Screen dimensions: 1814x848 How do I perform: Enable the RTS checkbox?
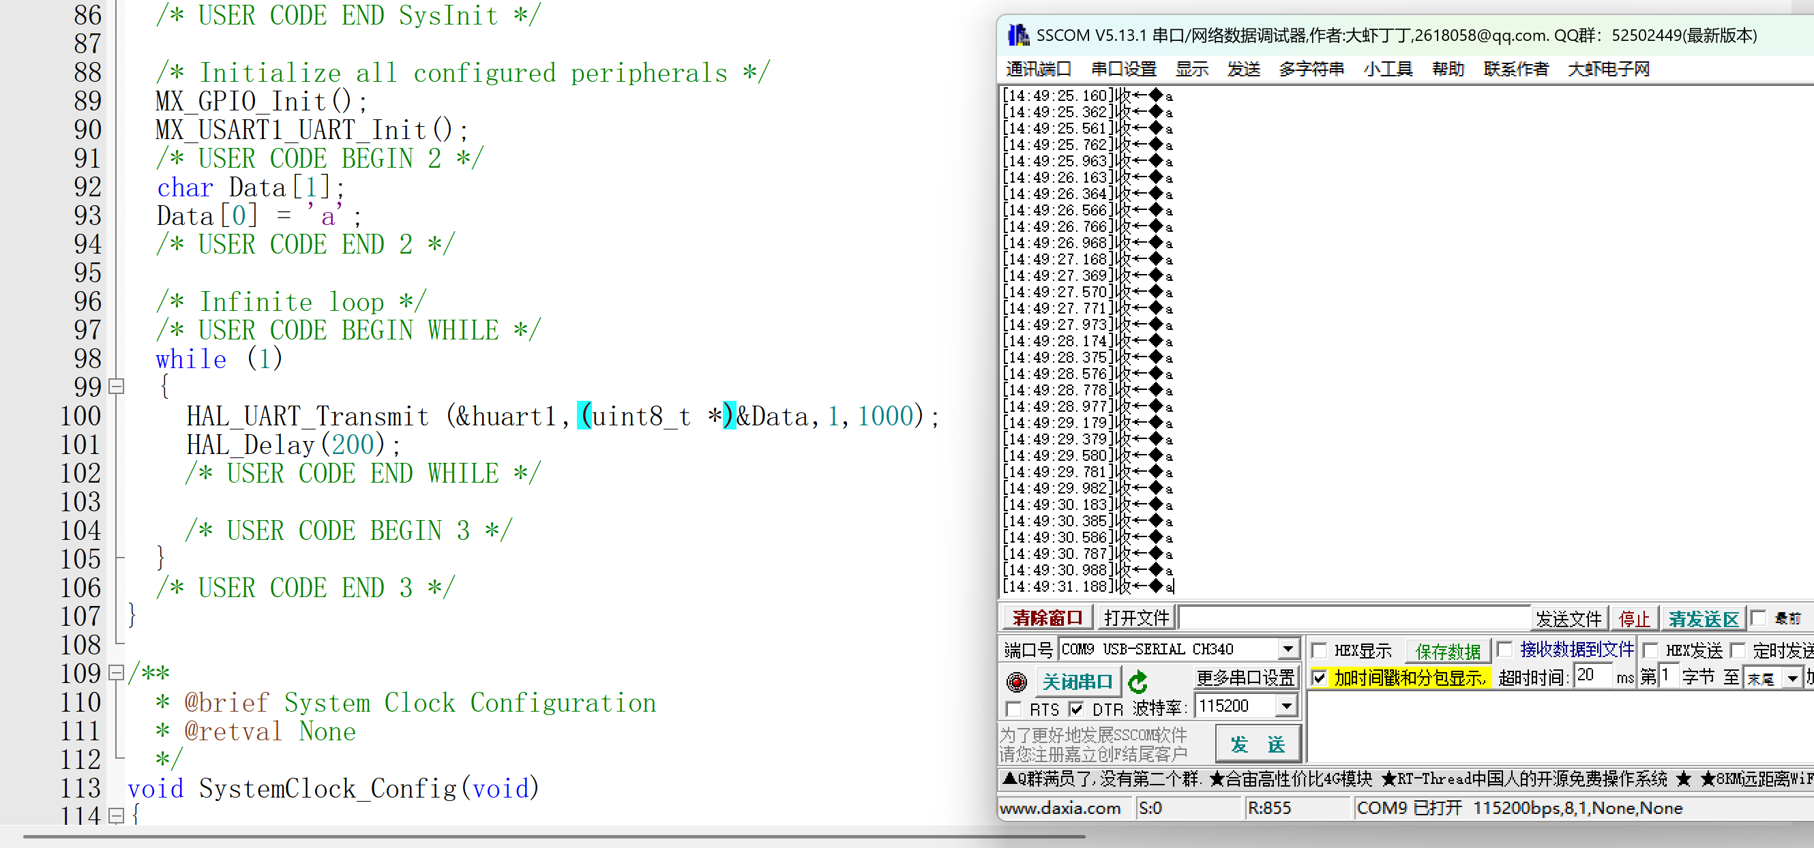(1013, 709)
